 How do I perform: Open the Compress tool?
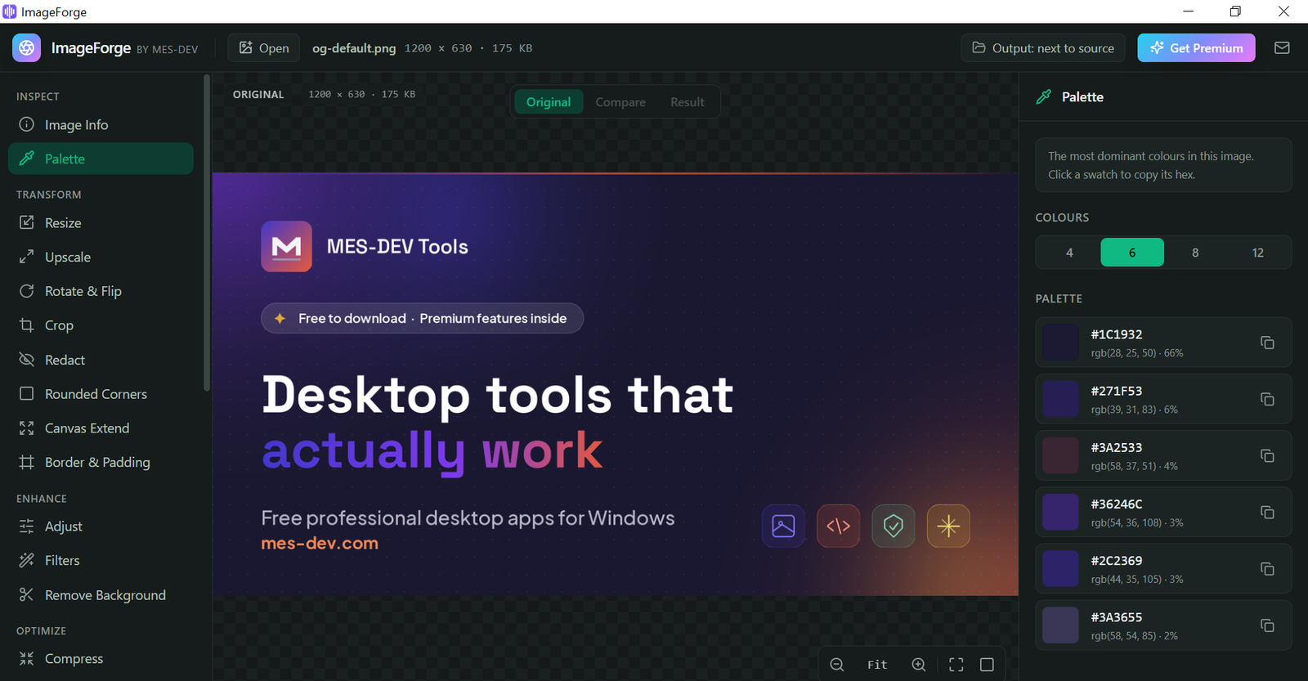101,659
